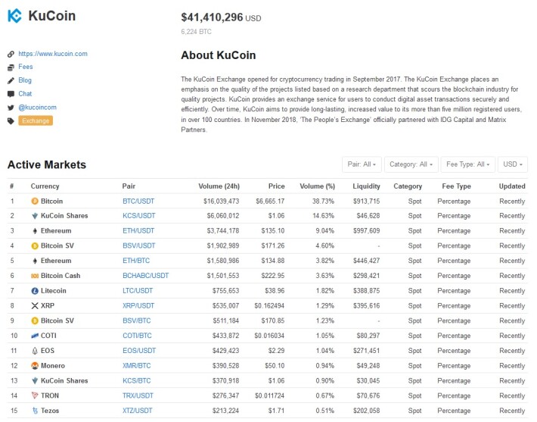Viewport: 537px width, 422px height.
Task: Sort by Volume (24h) column header
Action: [x=219, y=186]
